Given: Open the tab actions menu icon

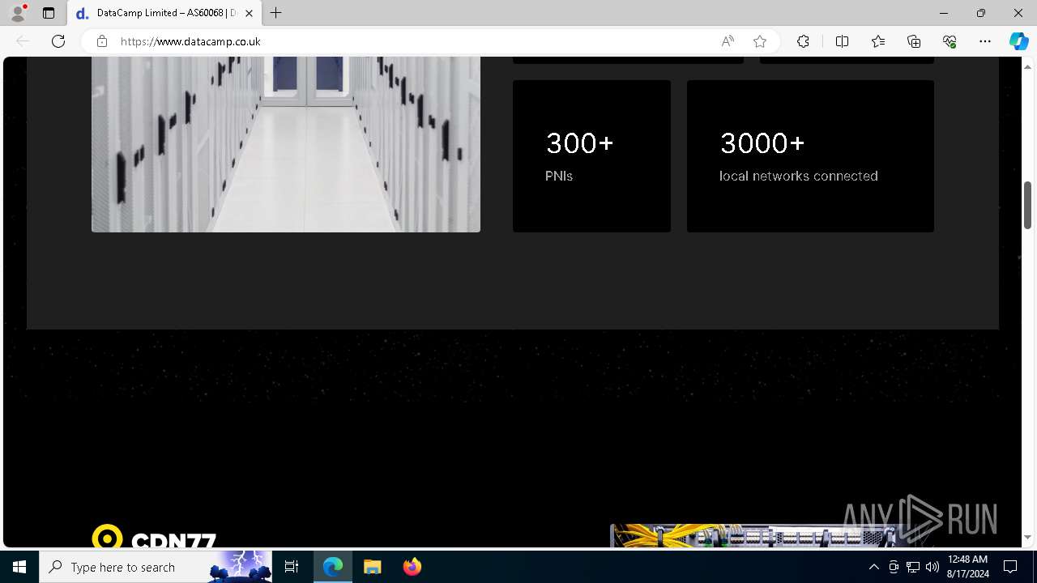Looking at the screenshot, I should (49, 13).
